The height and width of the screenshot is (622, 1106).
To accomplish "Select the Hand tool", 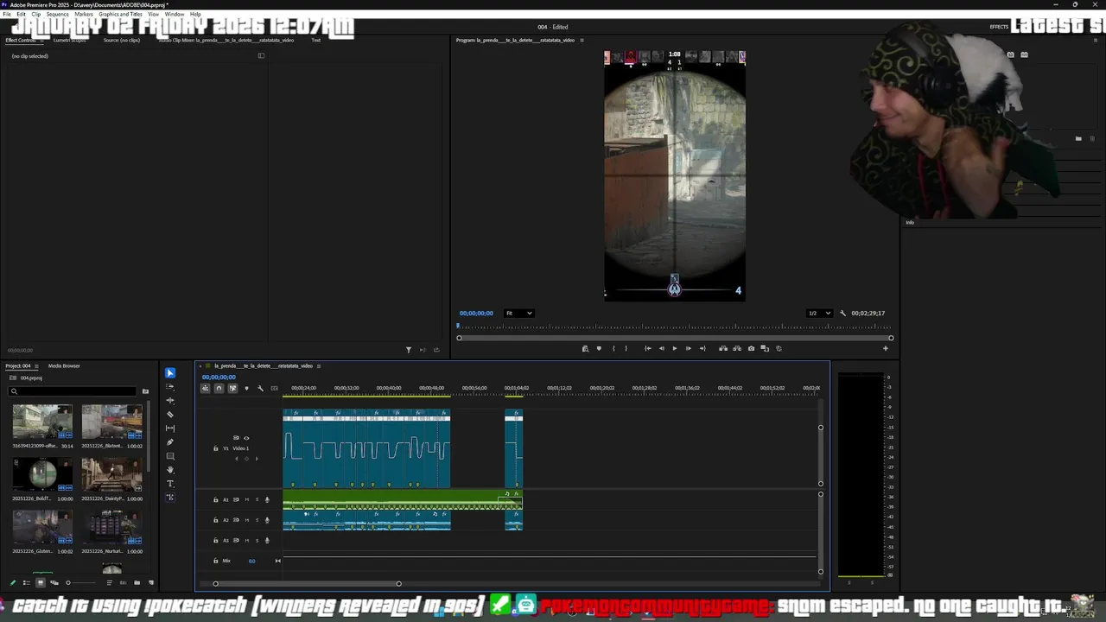I will click(170, 470).
